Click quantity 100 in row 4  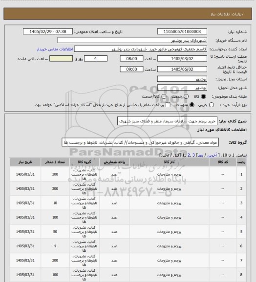(x=55, y=217)
